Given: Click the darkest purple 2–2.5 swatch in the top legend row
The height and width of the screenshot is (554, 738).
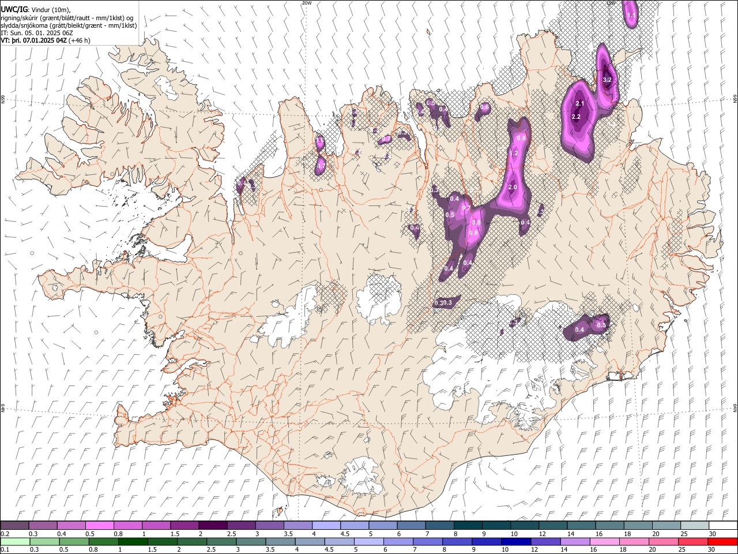Looking at the screenshot, I should [x=212, y=526].
